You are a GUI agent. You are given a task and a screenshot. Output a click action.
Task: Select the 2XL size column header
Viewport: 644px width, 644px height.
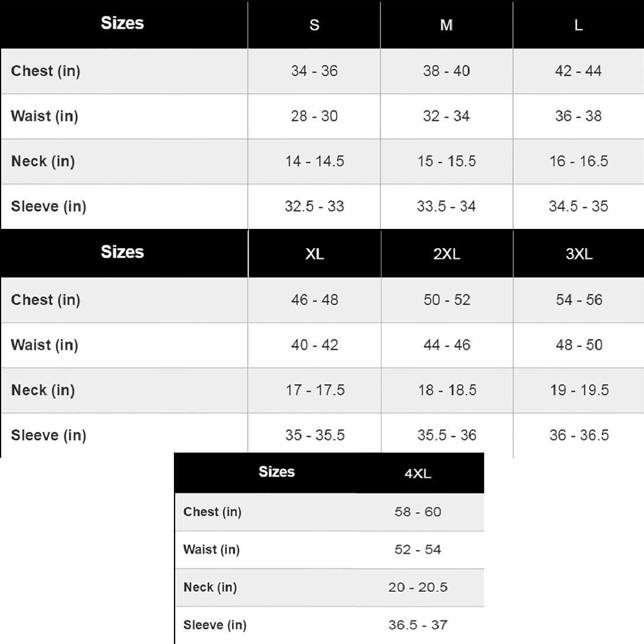pos(447,254)
